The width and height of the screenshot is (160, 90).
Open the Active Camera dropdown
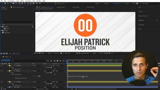(86, 53)
